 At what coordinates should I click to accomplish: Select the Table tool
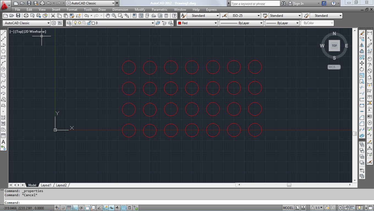[x=3, y=136]
